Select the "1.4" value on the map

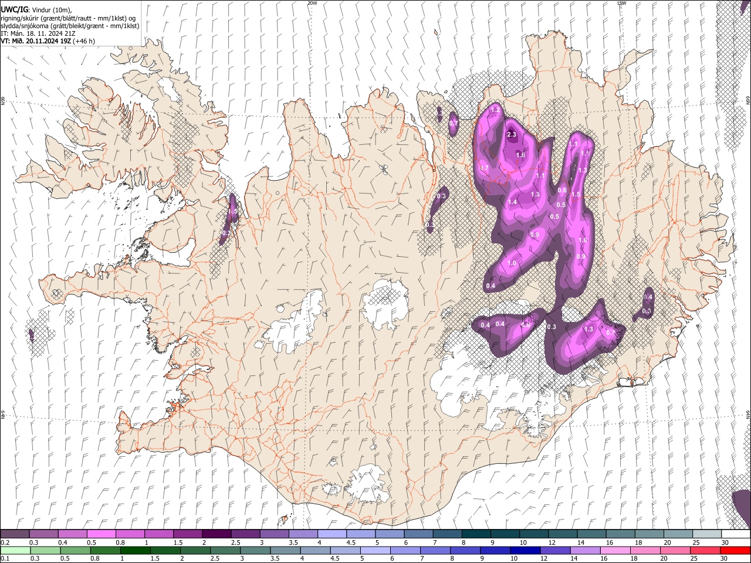pyautogui.click(x=512, y=202)
